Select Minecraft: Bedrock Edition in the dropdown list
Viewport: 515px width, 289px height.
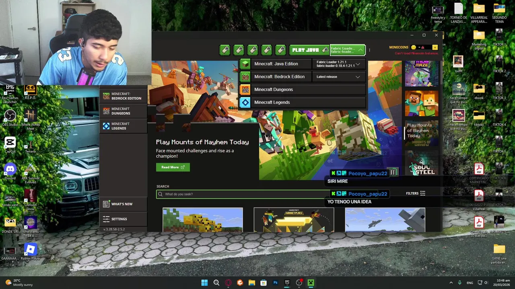coord(276,77)
